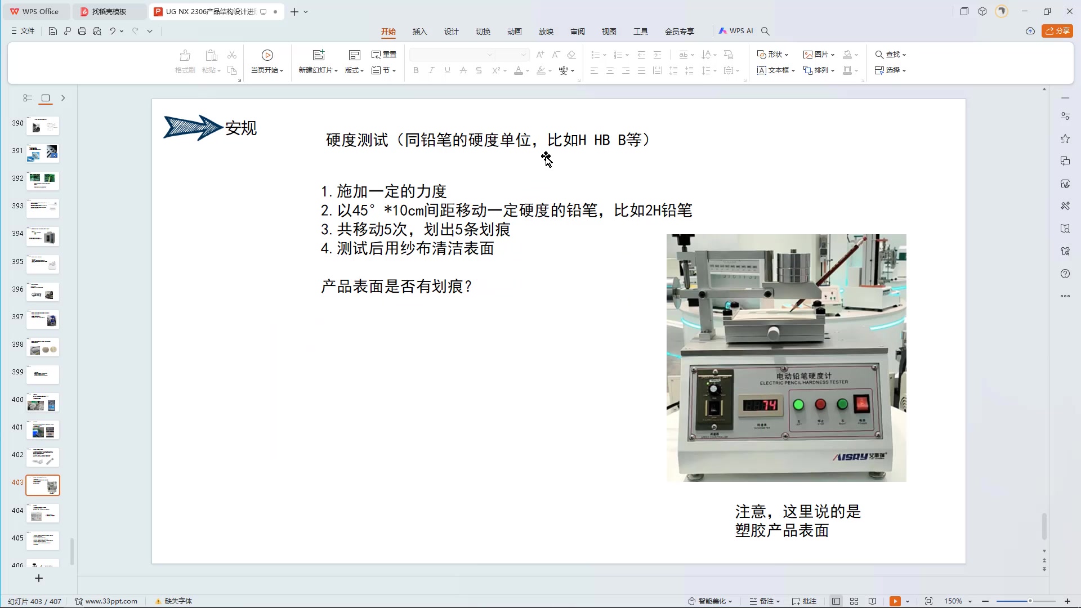Open the 动画 animation tab
Image resolution: width=1081 pixels, height=608 pixels.
(514, 32)
